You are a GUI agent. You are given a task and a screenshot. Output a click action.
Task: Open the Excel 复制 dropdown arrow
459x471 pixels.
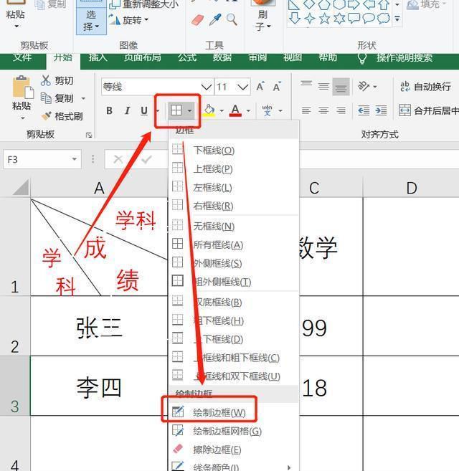pos(83,98)
